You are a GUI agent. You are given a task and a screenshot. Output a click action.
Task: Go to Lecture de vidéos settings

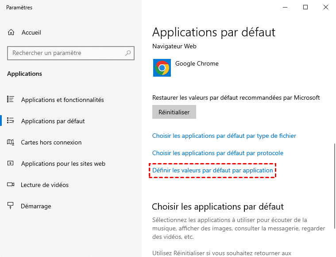(45, 185)
